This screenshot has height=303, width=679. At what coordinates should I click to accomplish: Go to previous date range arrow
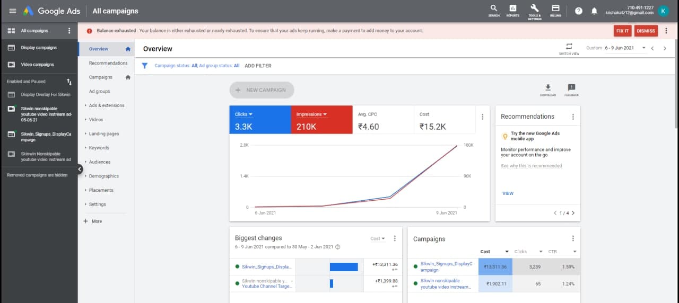coord(652,48)
